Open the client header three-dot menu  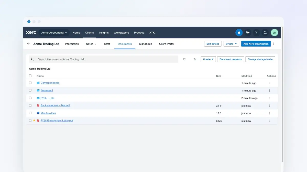coord(274,44)
